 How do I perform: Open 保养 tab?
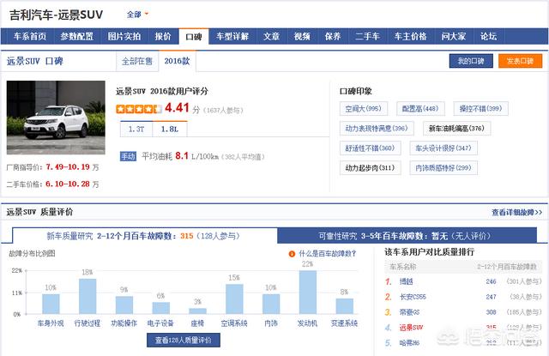click(x=333, y=36)
